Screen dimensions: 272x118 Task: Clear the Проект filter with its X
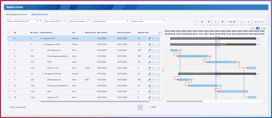(x=41, y=21)
